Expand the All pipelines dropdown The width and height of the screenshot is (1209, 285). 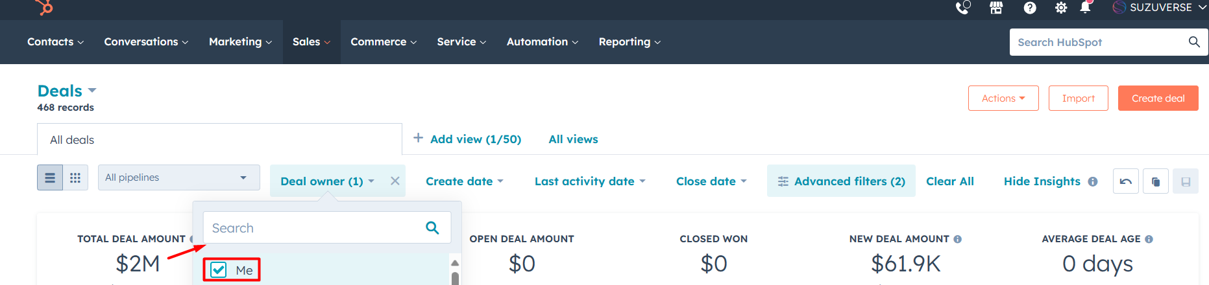pos(178,177)
